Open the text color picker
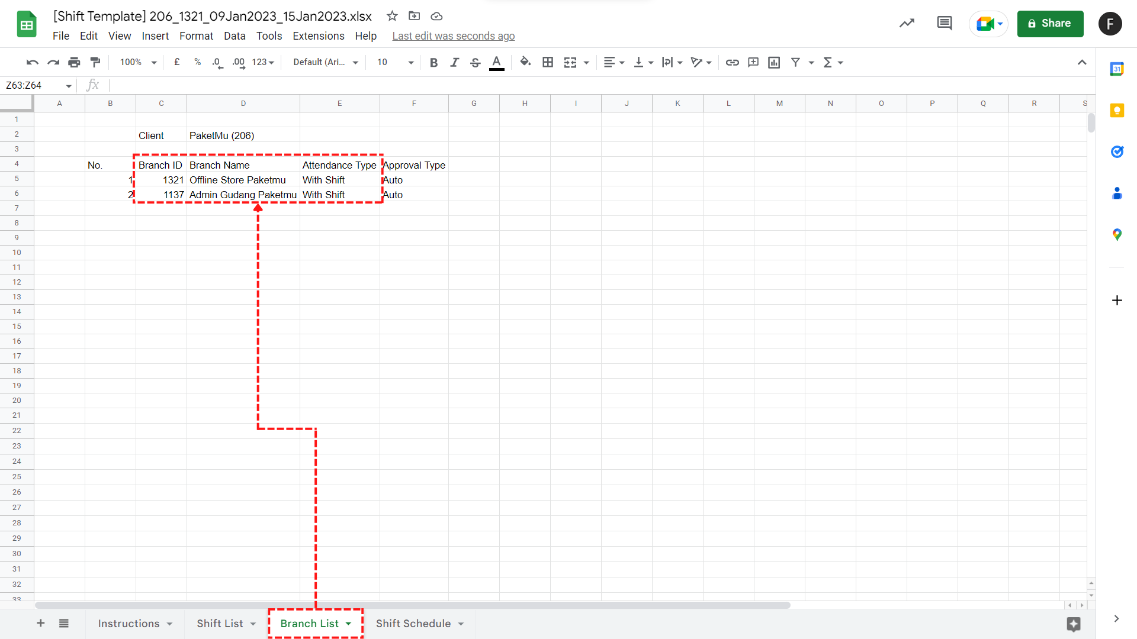 tap(497, 62)
